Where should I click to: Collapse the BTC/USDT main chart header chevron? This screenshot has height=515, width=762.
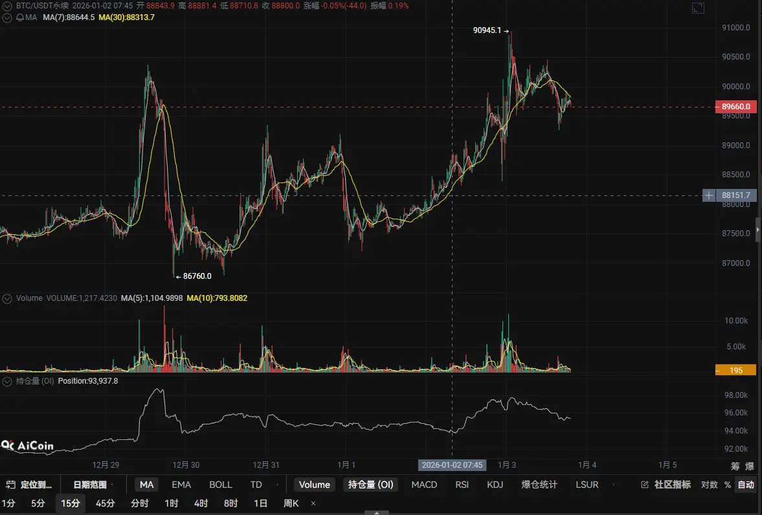click(7, 6)
